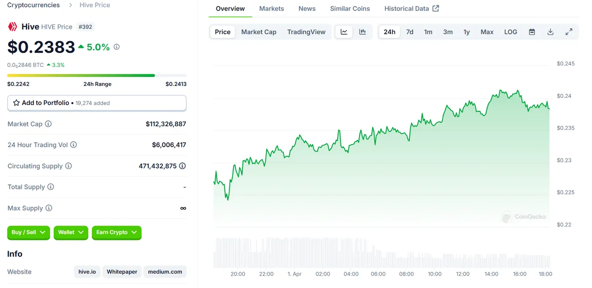Open the Similar Coins tab
The width and height of the screenshot is (592, 288).
click(x=350, y=8)
